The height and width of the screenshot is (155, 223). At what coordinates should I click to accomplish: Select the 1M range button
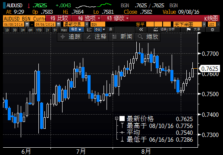tap(22, 30)
